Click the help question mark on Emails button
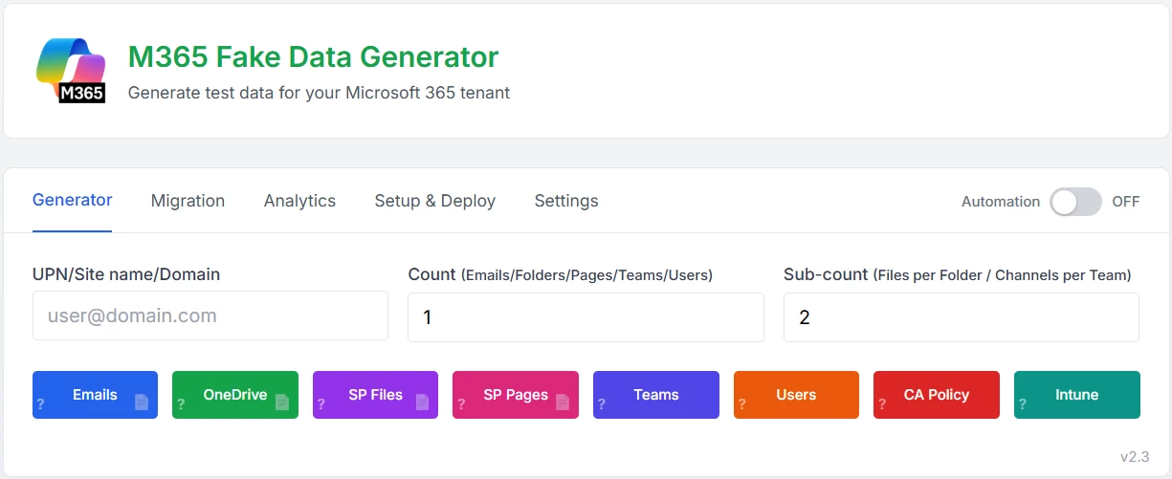 point(41,404)
